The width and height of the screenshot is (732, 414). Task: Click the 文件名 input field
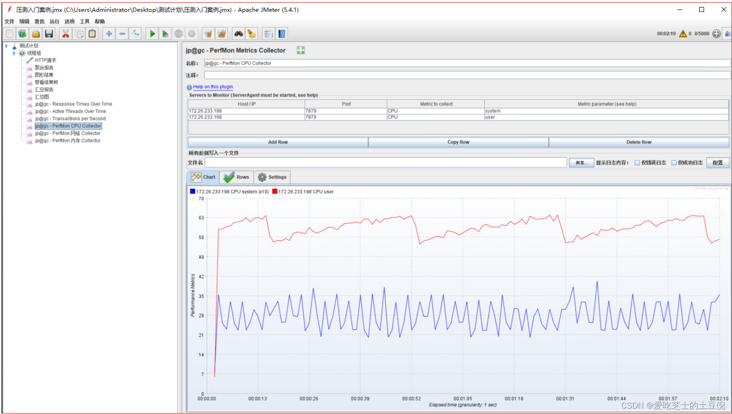(386, 162)
